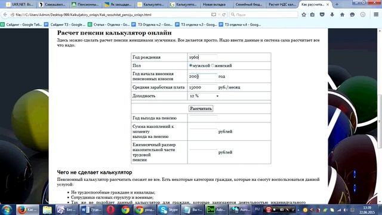The image size is (382, 215).
Task: Click the Firefox search box
Action: (x=264, y=14)
